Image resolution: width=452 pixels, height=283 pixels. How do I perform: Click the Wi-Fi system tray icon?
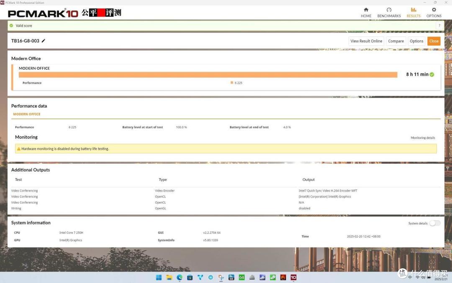(417, 278)
